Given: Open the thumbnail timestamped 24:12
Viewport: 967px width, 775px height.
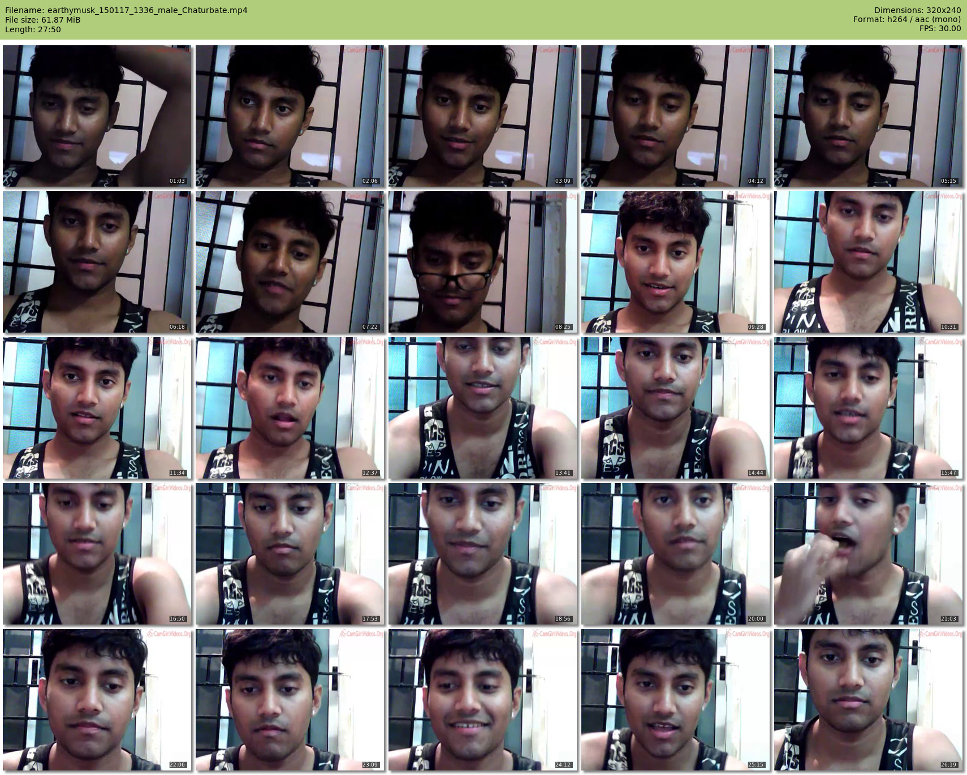Looking at the screenshot, I should (x=483, y=700).
